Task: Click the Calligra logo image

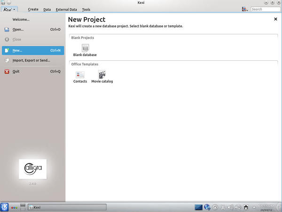Action: 33,169
